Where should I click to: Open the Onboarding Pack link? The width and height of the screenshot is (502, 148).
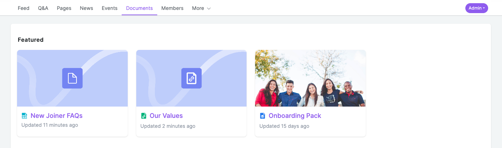(x=295, y=116)
